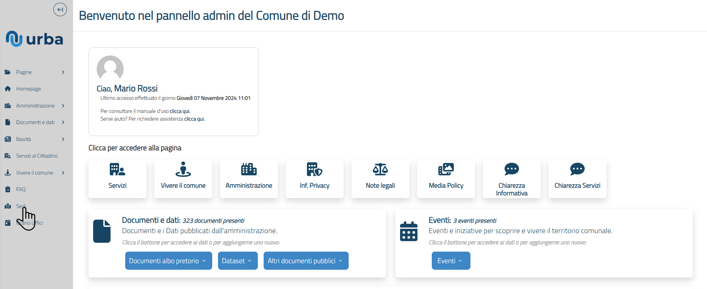Click the urba logo
Image resolution: width=707 pixels, height=289 pixels.
[34, 39]
